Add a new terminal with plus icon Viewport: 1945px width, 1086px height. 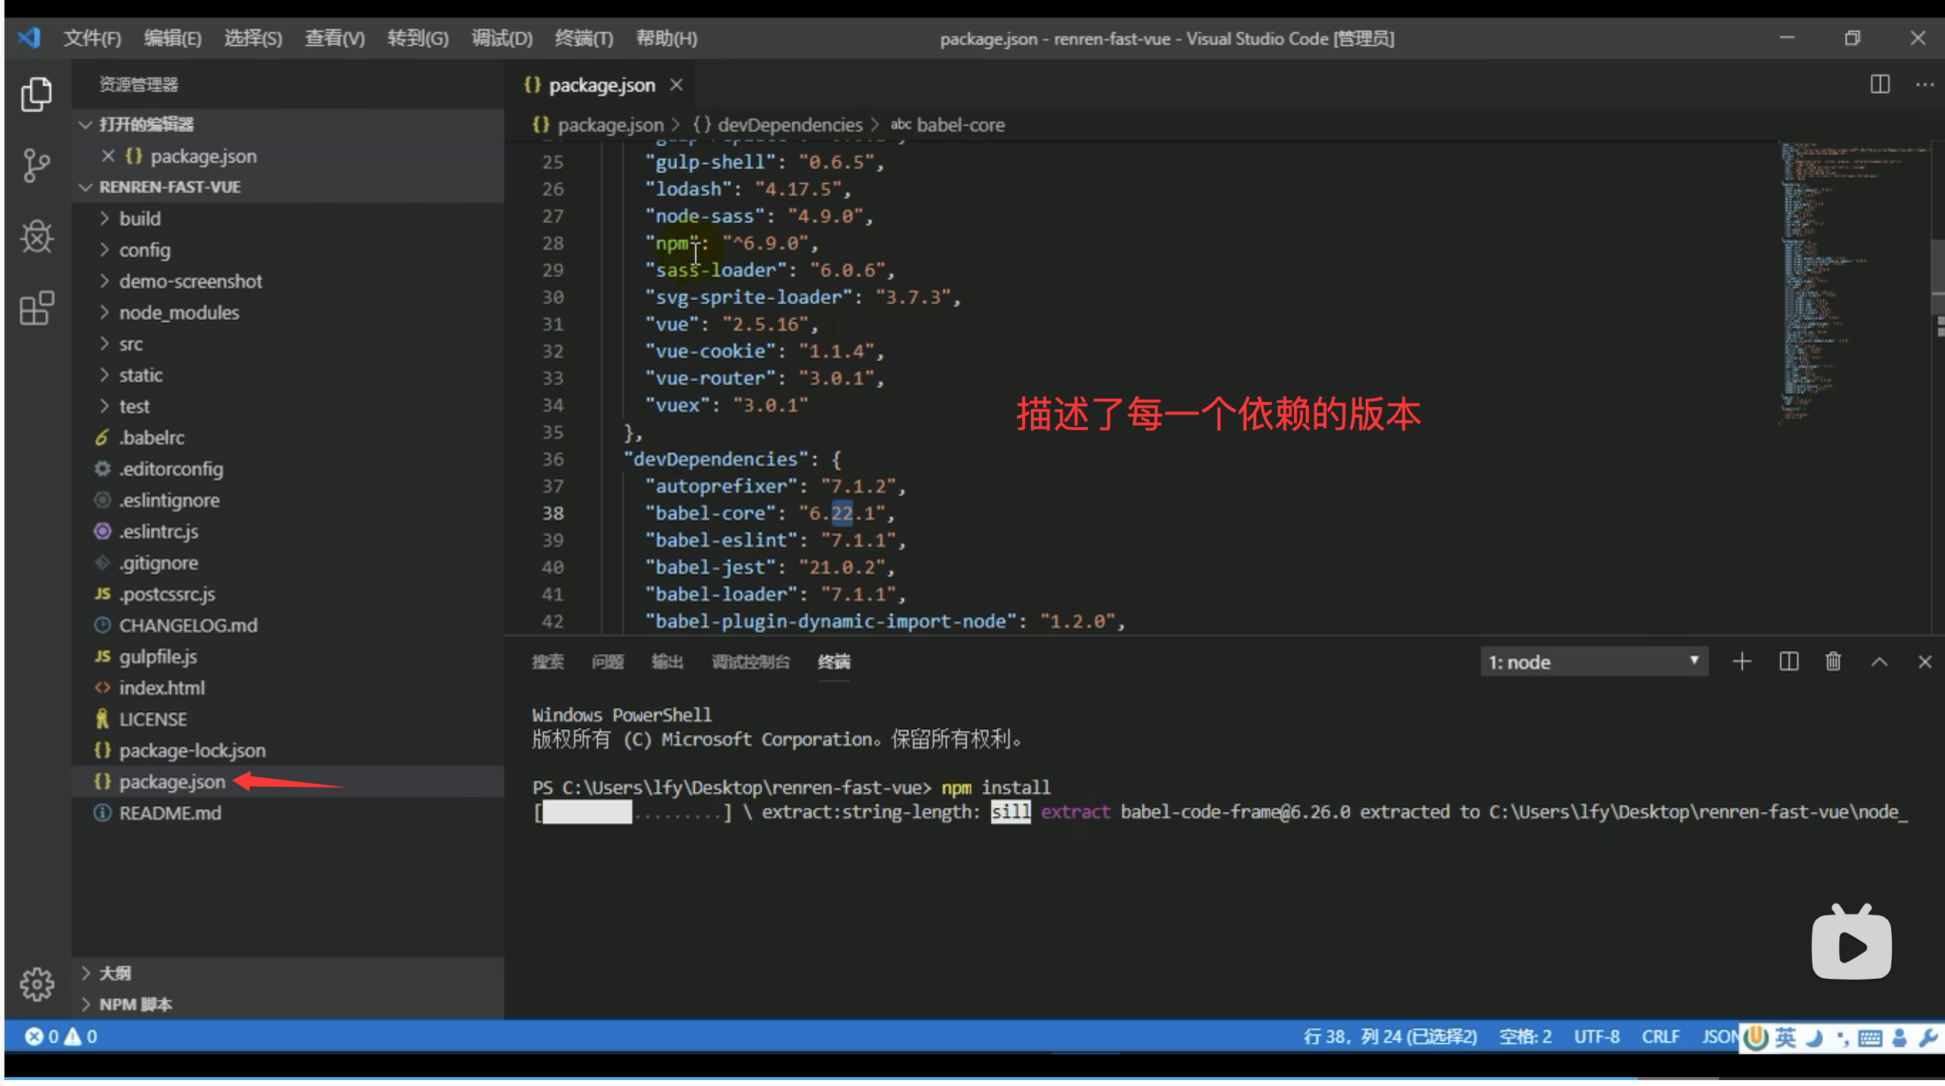click(1741, 662)
